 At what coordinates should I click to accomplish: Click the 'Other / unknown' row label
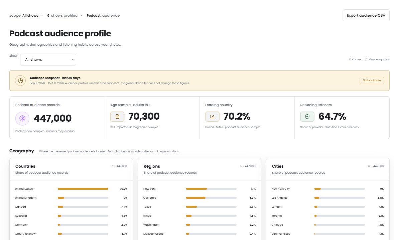(26, 234)
